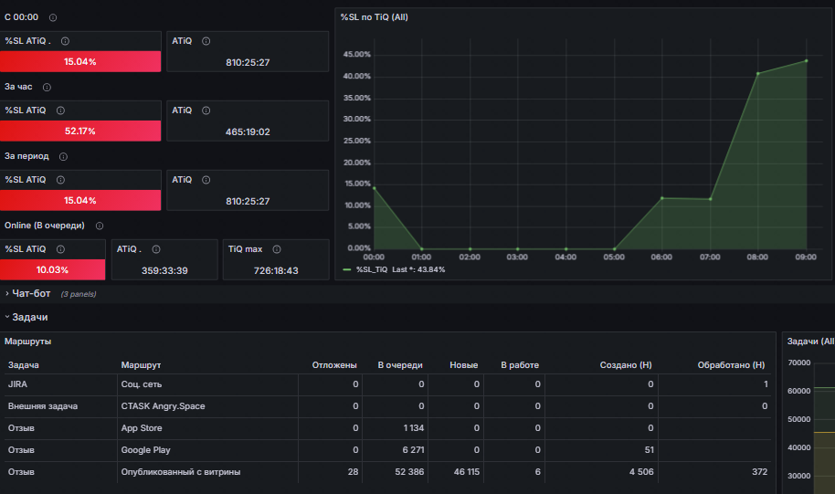Click the red 52.17% gauge value

tap(80, 131)
